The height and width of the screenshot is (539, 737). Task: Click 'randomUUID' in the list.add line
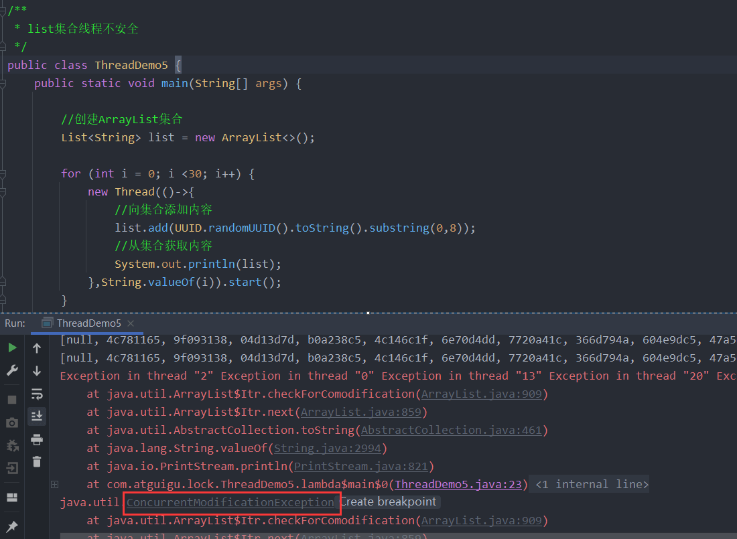242,228
